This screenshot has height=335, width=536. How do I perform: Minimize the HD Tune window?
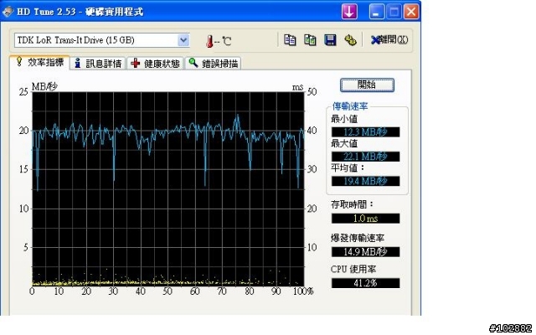coord(377,12)
